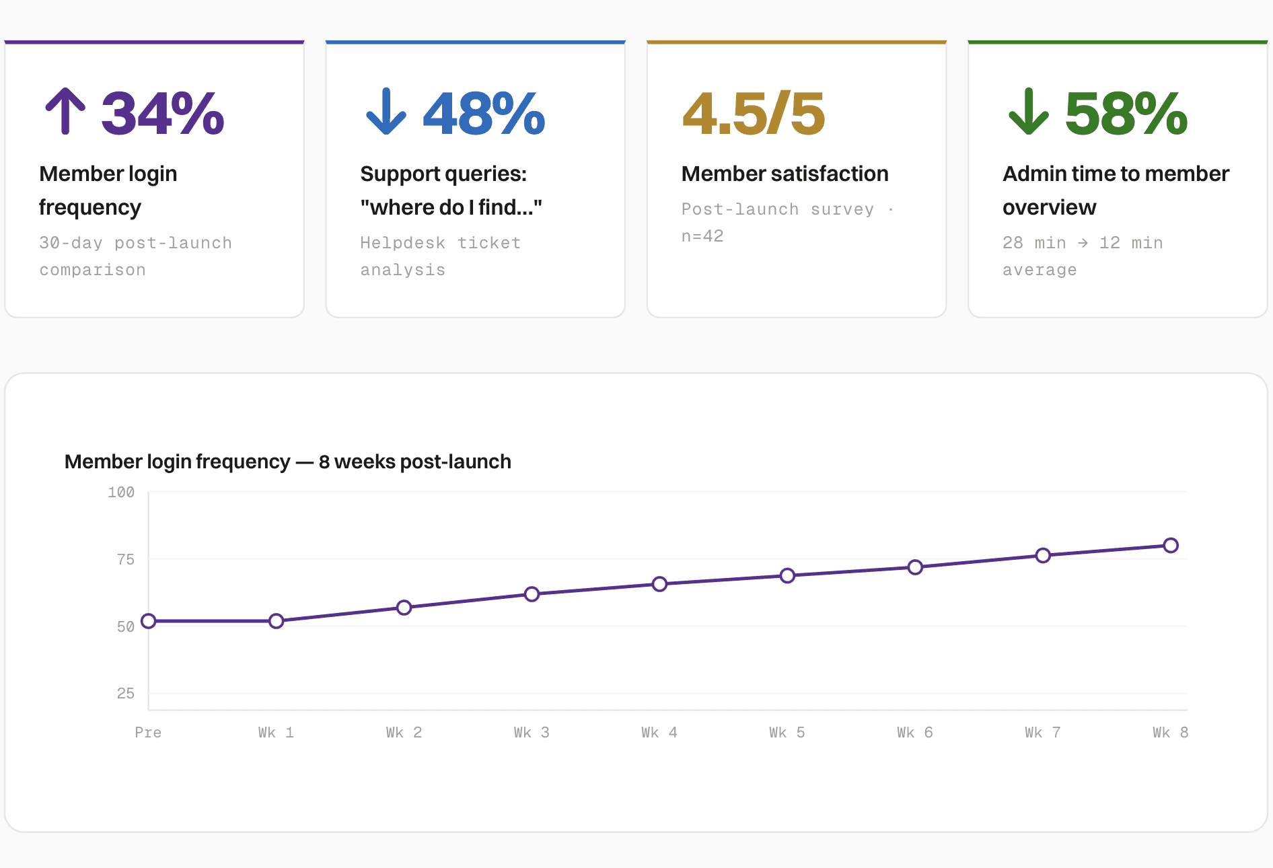Click the Admin time to member overview heading
1273x868 pixels.
coord(1116,190)
